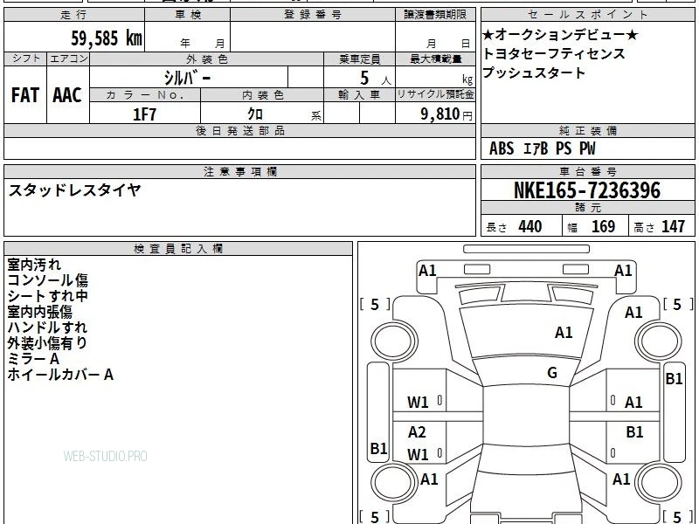Click the mileage value 59,585 km

(x=106, y=38)
